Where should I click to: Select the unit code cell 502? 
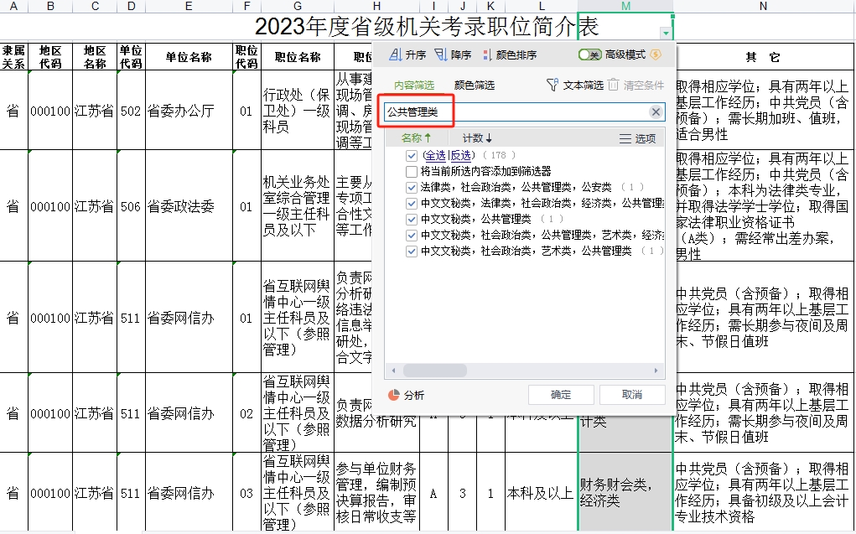(x=131, y=111)
